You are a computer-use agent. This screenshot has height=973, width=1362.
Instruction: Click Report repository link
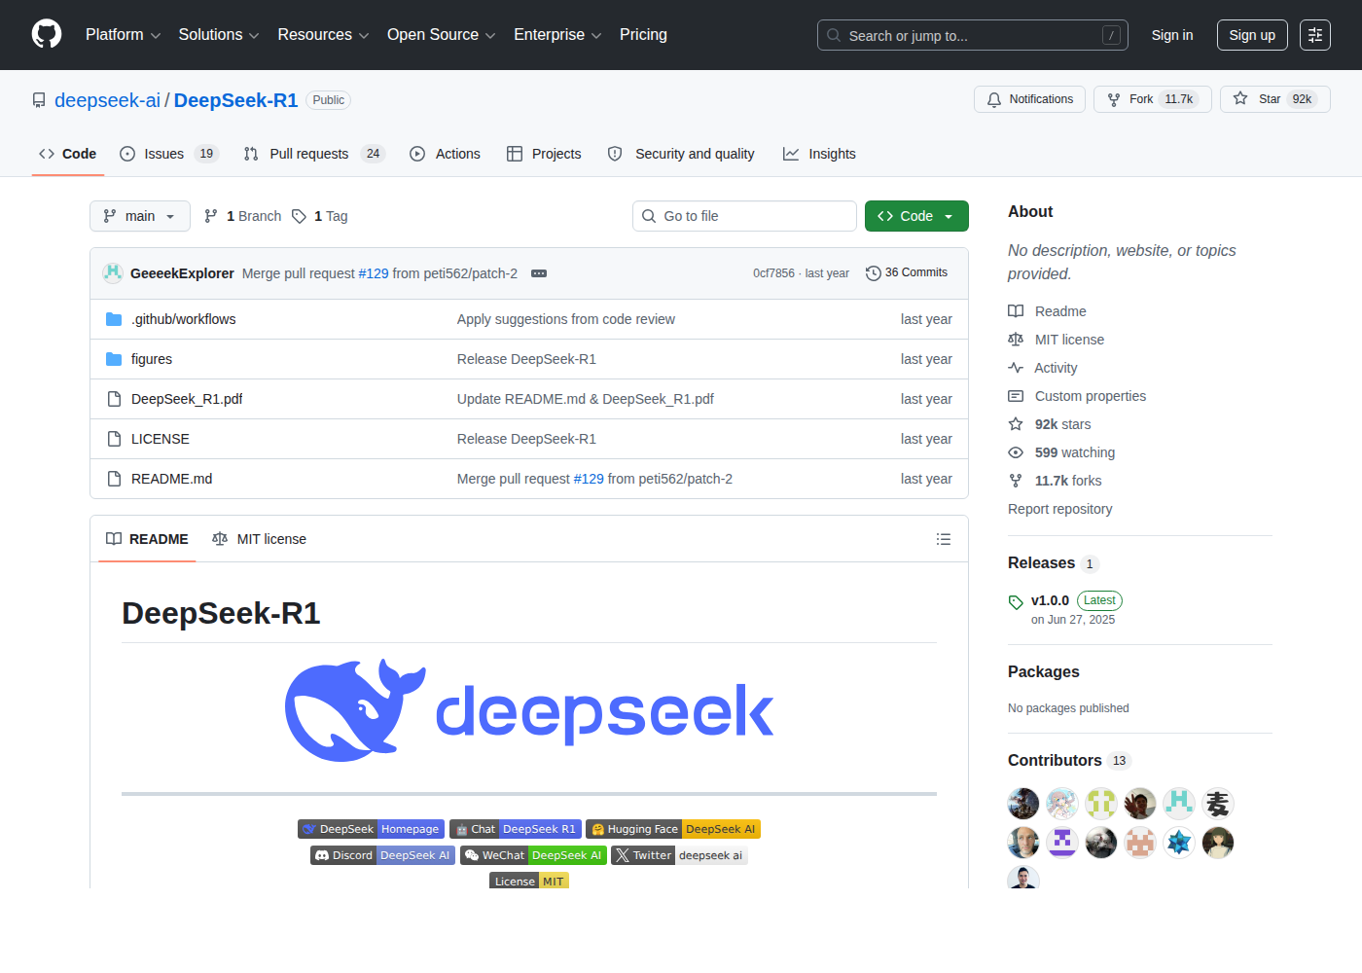[x=1059, y=509]
